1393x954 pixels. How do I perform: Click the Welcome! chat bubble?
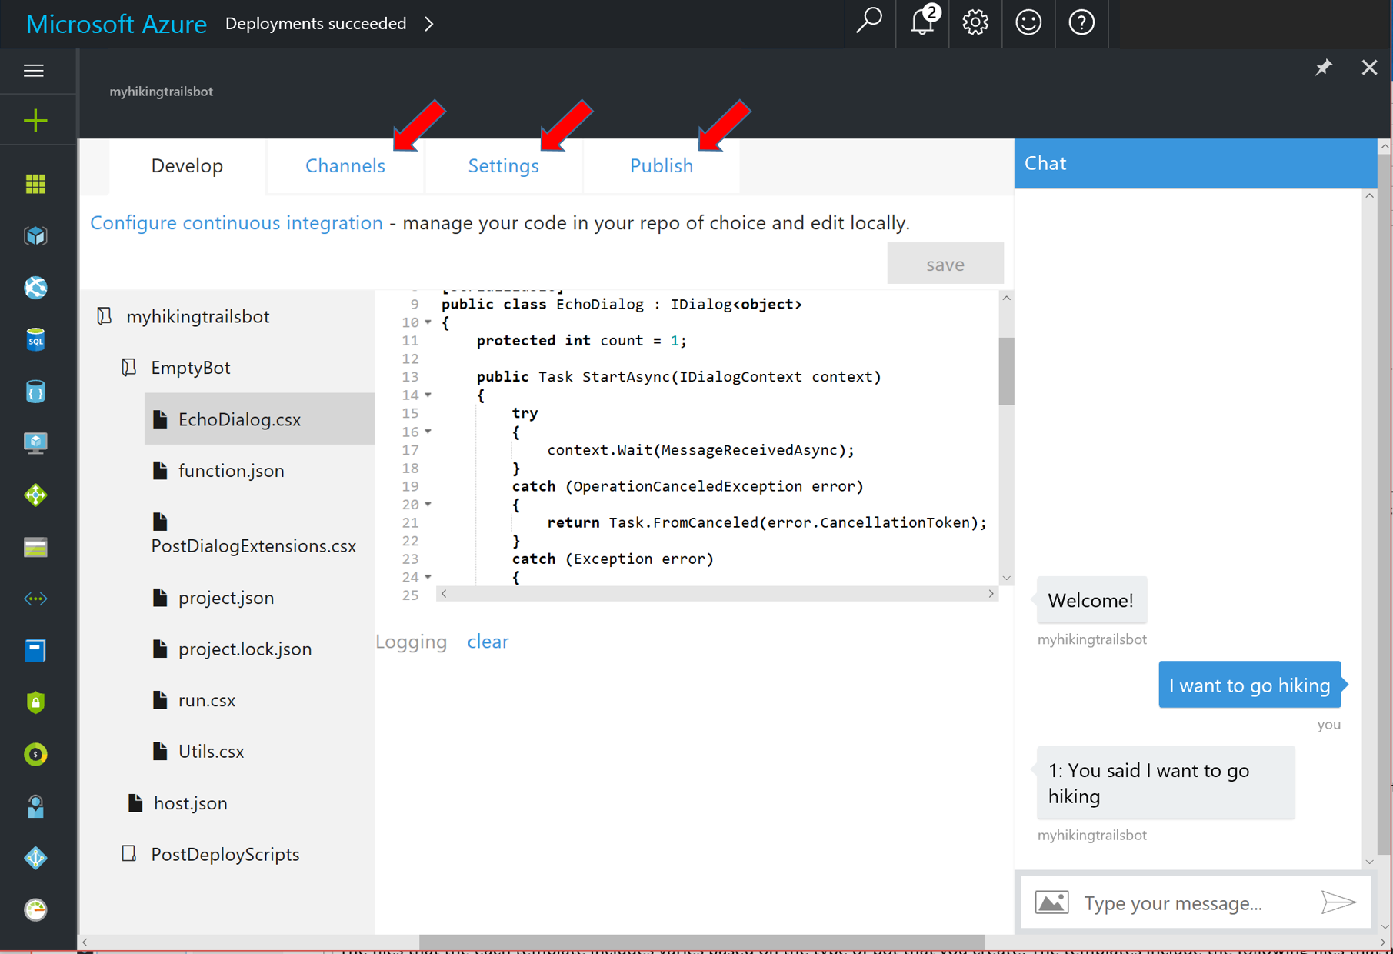point(1091,600)
